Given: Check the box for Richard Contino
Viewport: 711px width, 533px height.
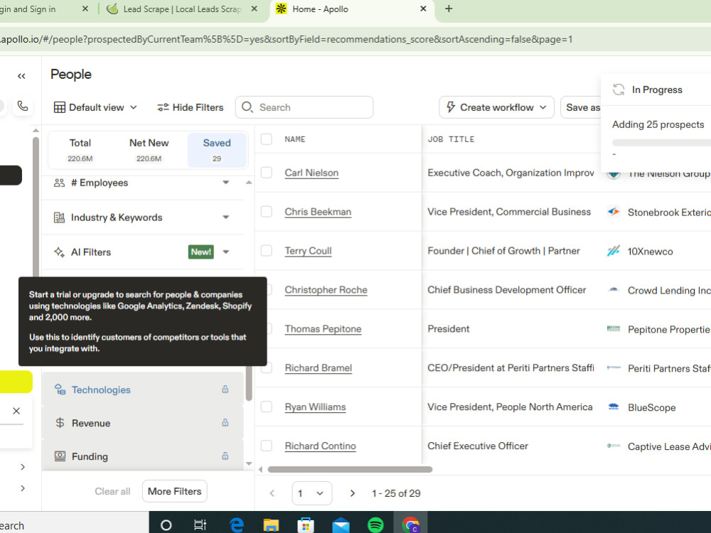Looking at the screenshot, I should click(267, 446).
